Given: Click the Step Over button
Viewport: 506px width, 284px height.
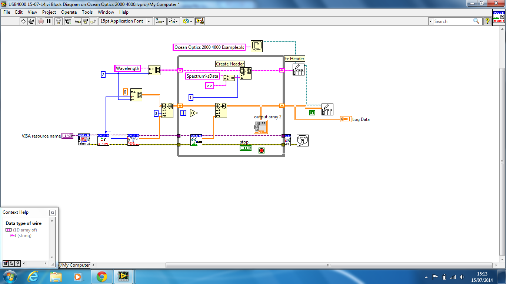Looking at the screenshot, I should [86, 21].
